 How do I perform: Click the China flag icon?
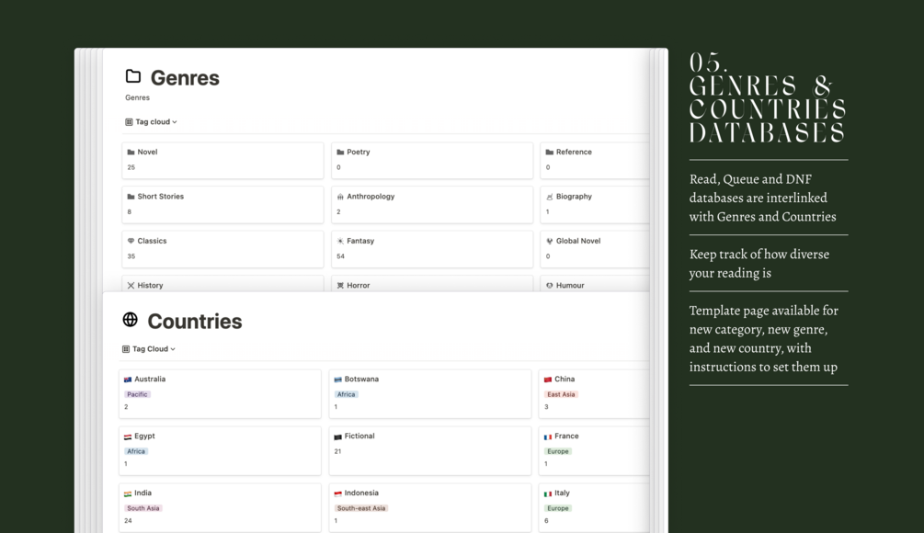[x=547, y=380]
